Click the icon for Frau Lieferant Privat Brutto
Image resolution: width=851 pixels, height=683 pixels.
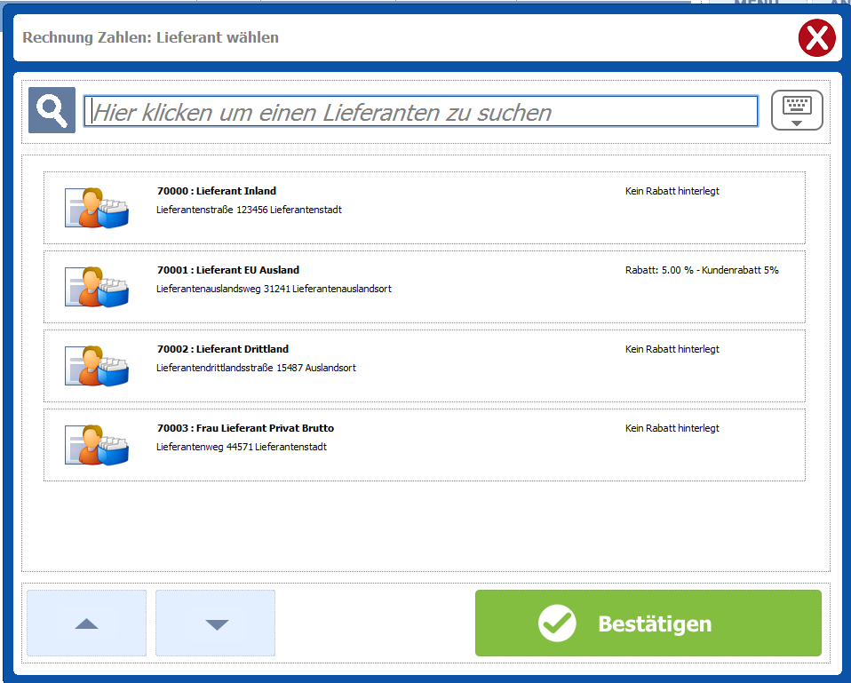(97, 445)
